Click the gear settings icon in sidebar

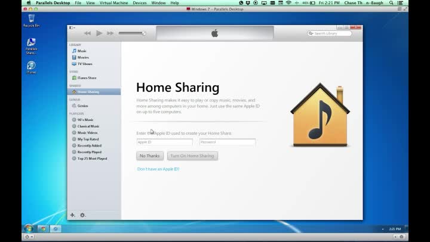(x=82, y=215)
